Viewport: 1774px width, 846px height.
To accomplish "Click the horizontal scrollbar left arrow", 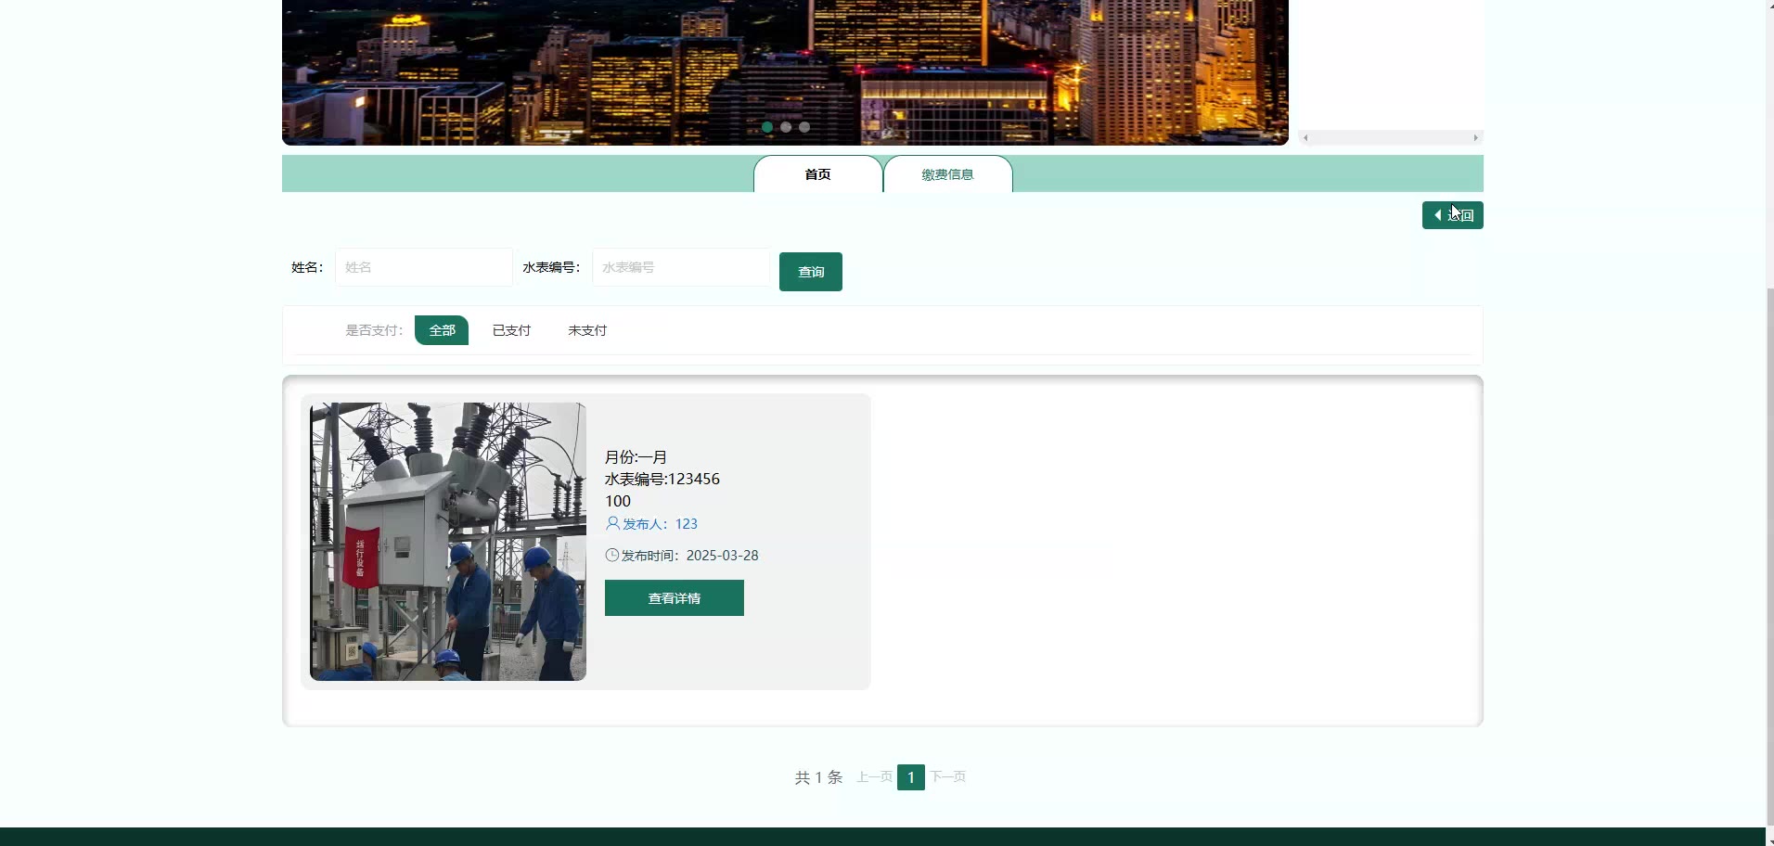I will coord(1305,138).
